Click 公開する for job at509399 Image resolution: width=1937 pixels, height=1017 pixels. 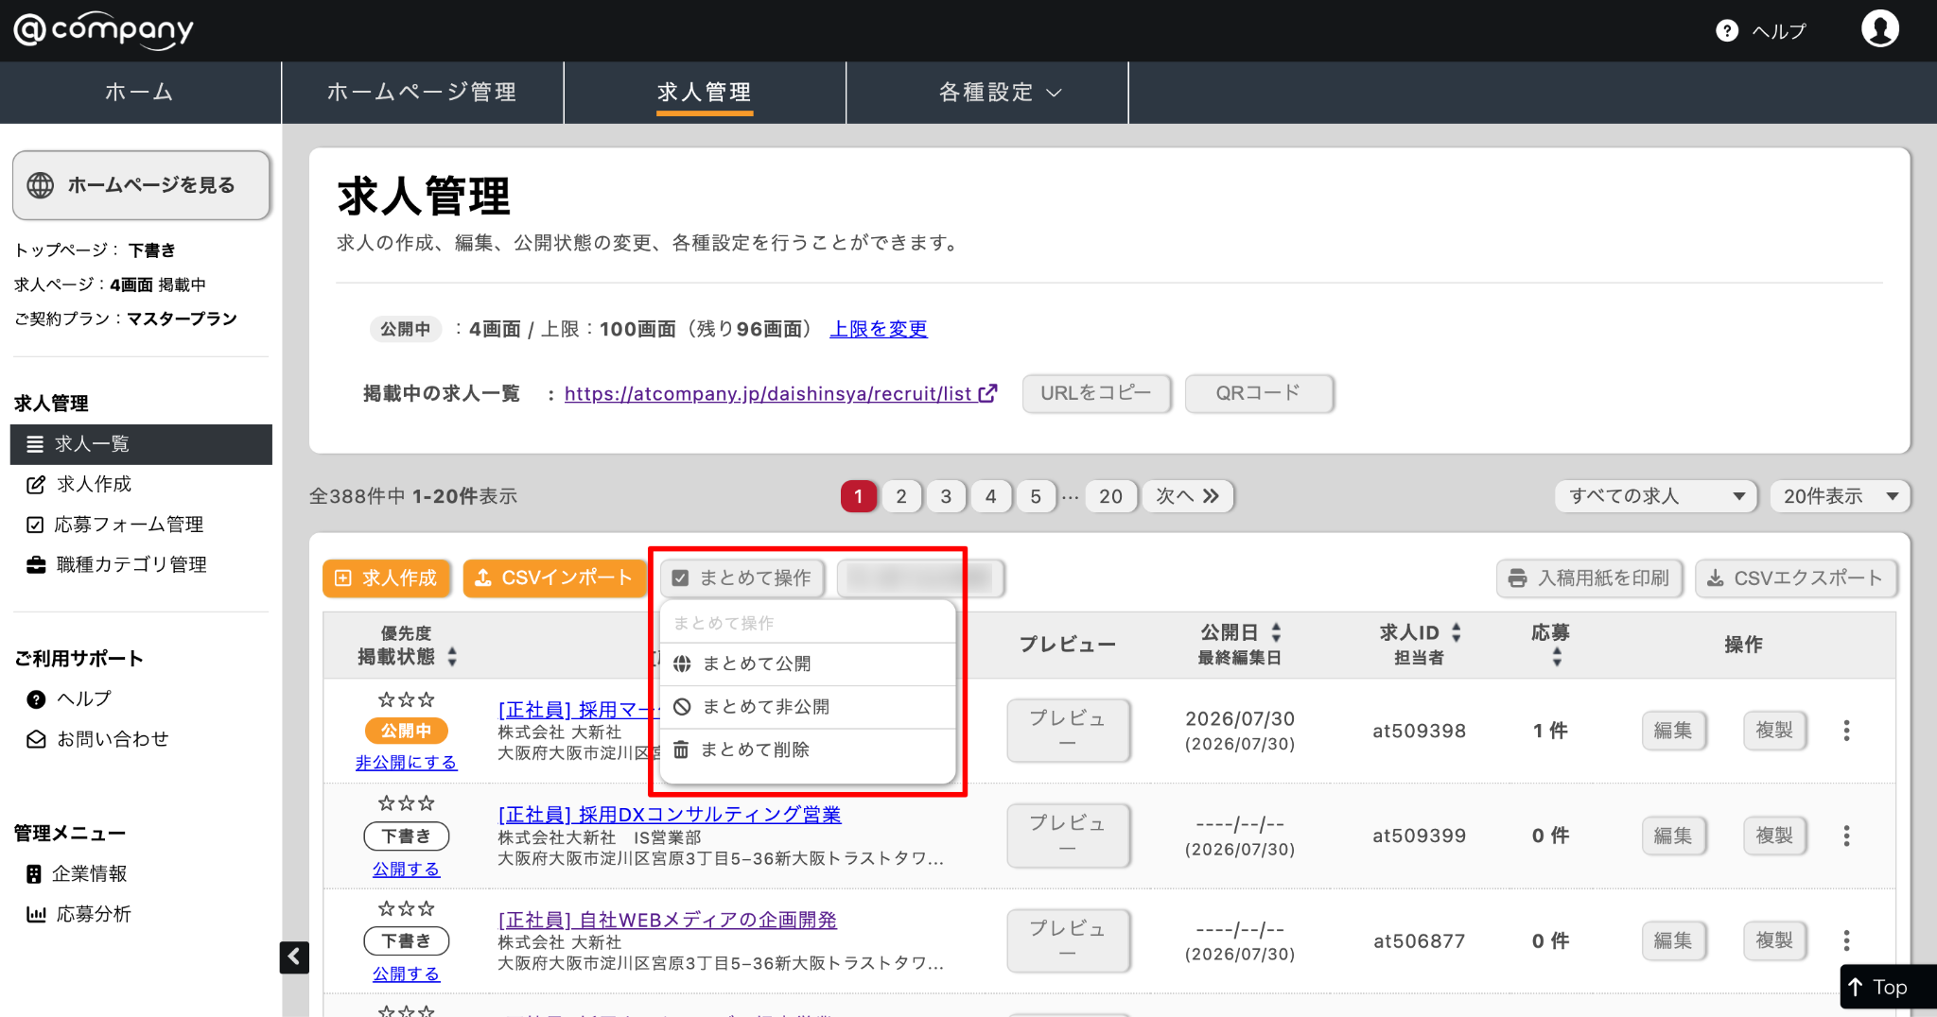tap(407, 870)
